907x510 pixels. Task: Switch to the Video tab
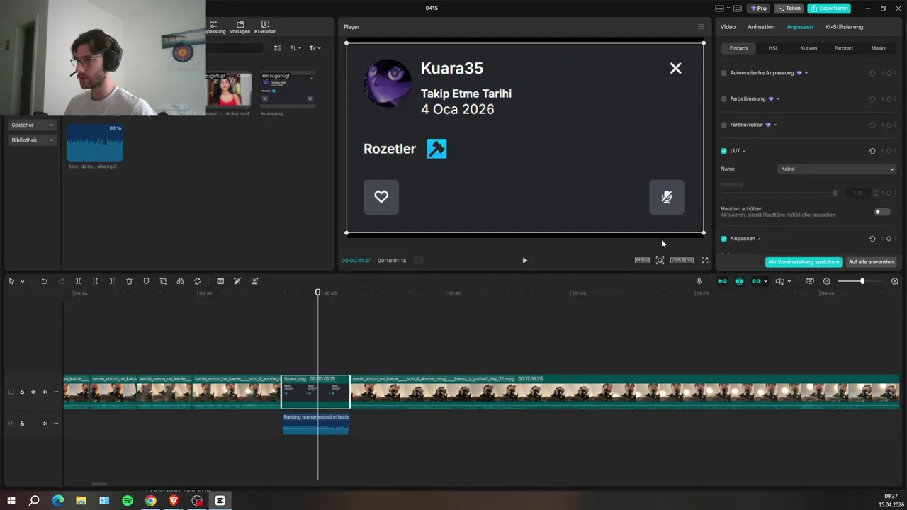point(728,27)
